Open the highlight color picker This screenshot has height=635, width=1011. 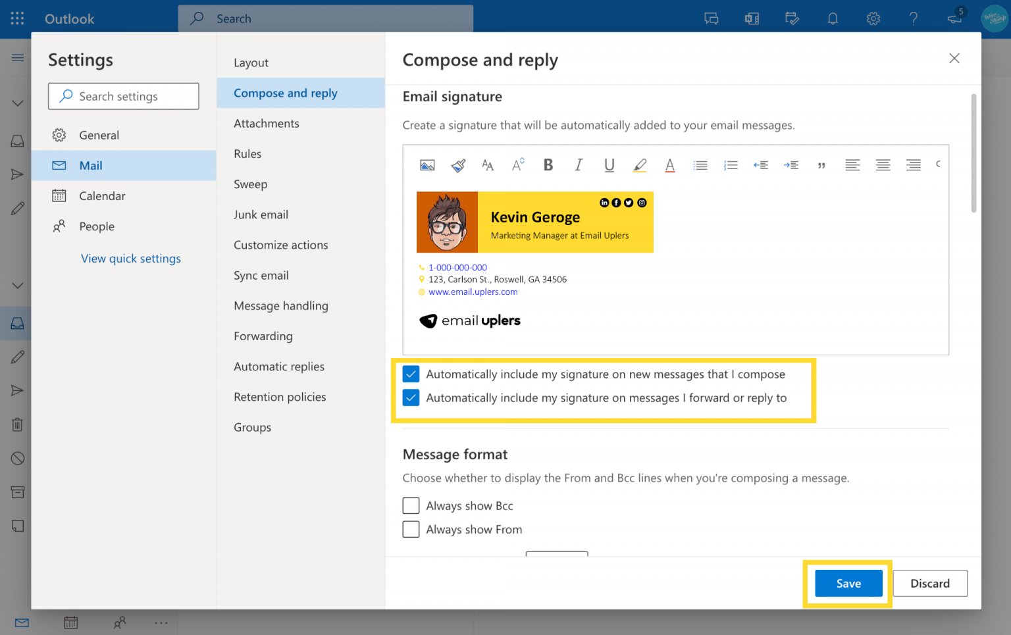tap(639, 165)
